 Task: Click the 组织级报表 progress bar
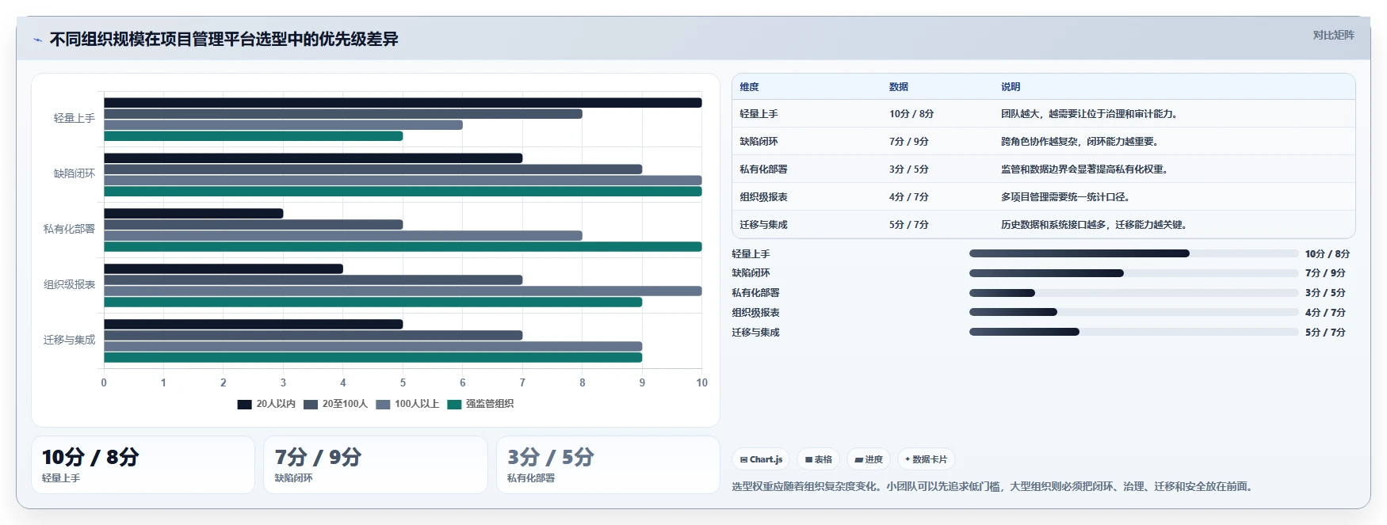click(1133, 313)
